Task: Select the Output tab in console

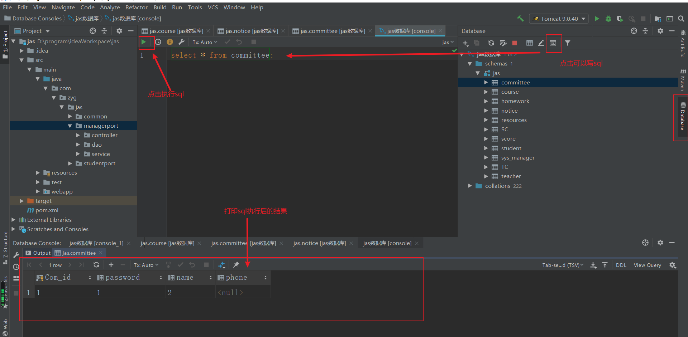Action: point(38,253)
